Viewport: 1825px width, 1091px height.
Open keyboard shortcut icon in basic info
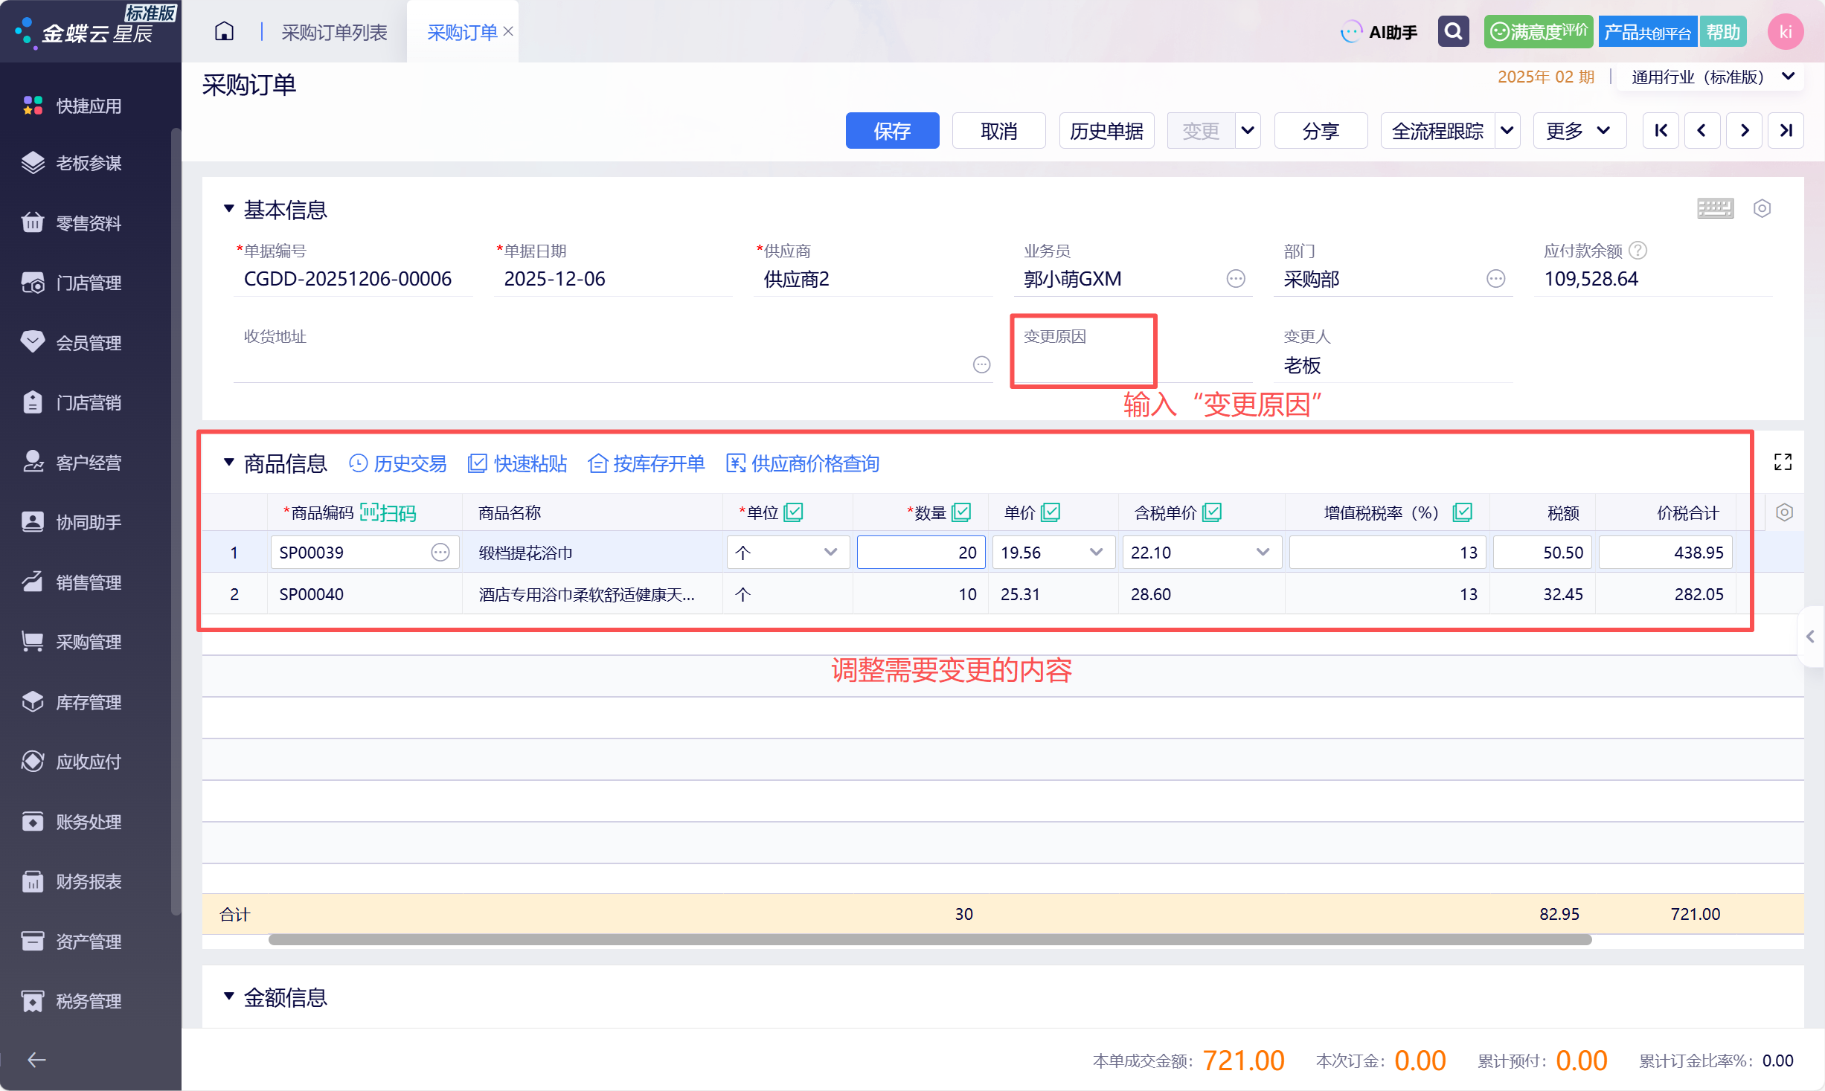tap(1715, 209)
